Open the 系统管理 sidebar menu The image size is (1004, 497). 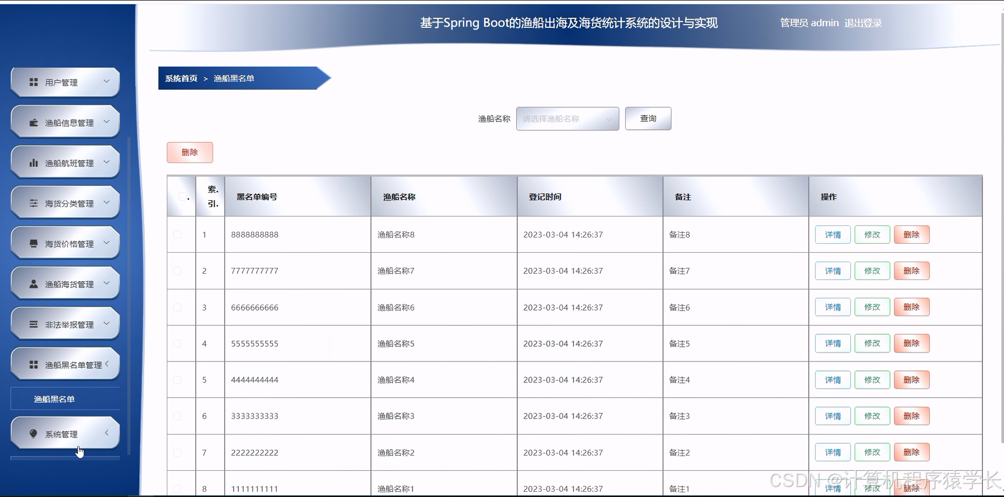[65, 434]
